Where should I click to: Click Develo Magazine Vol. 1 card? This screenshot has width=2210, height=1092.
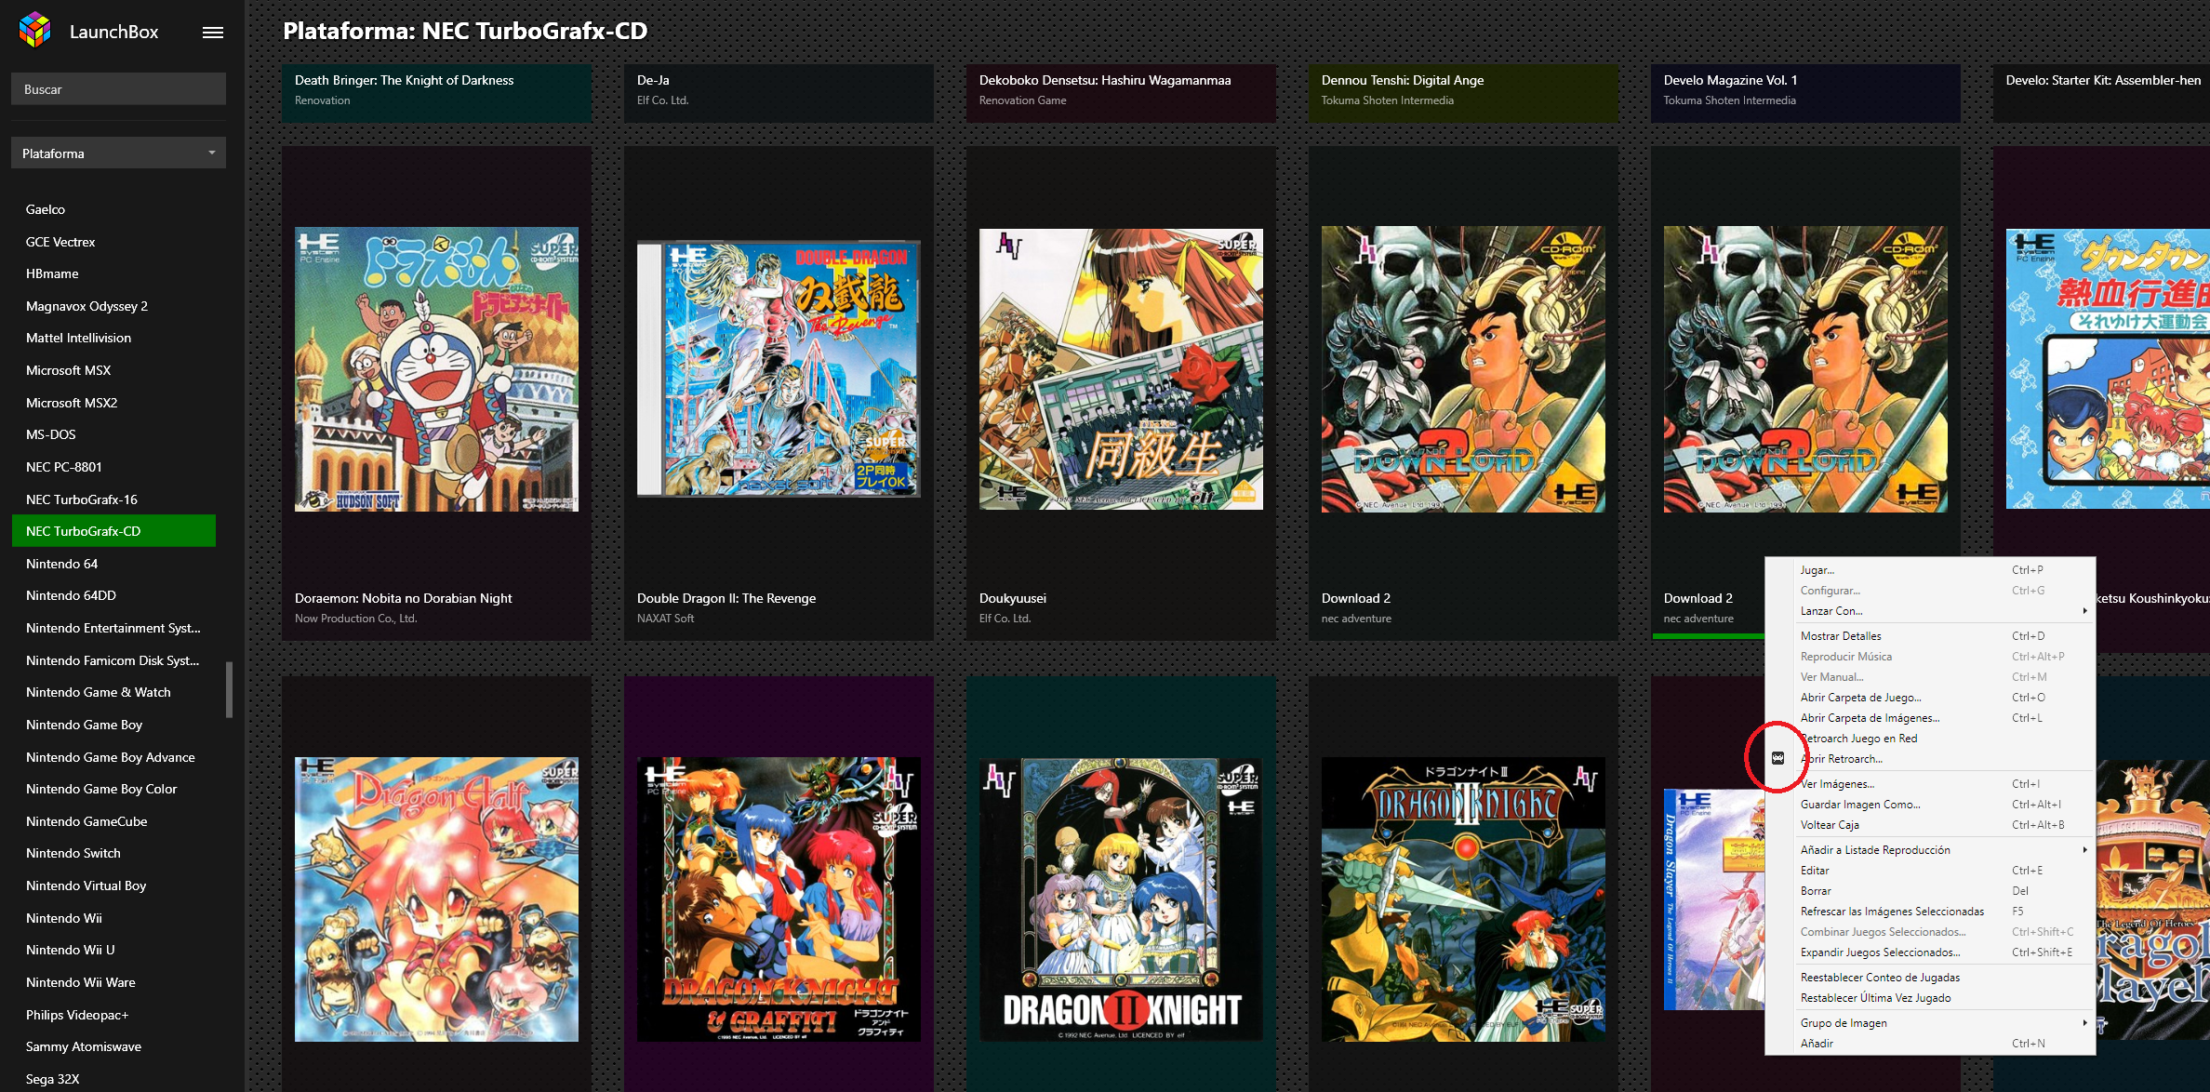tap(1805, 92)
